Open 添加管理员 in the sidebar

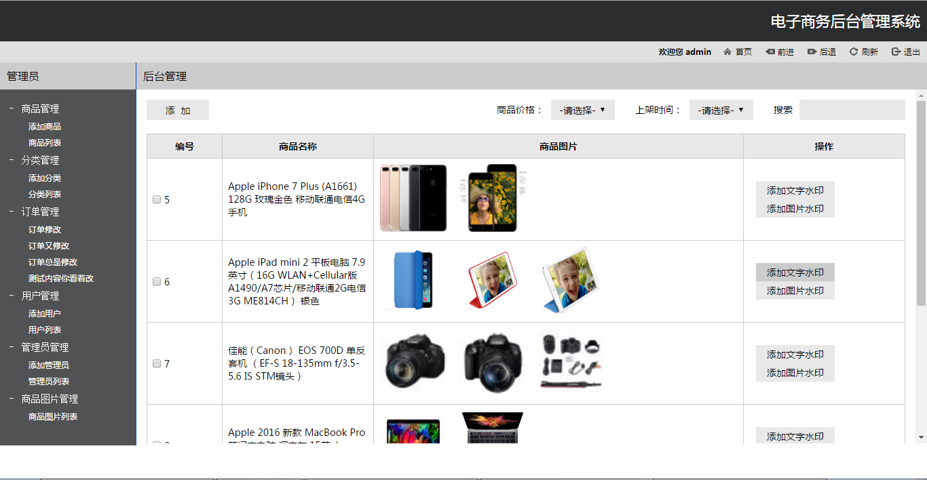point(49,365)
